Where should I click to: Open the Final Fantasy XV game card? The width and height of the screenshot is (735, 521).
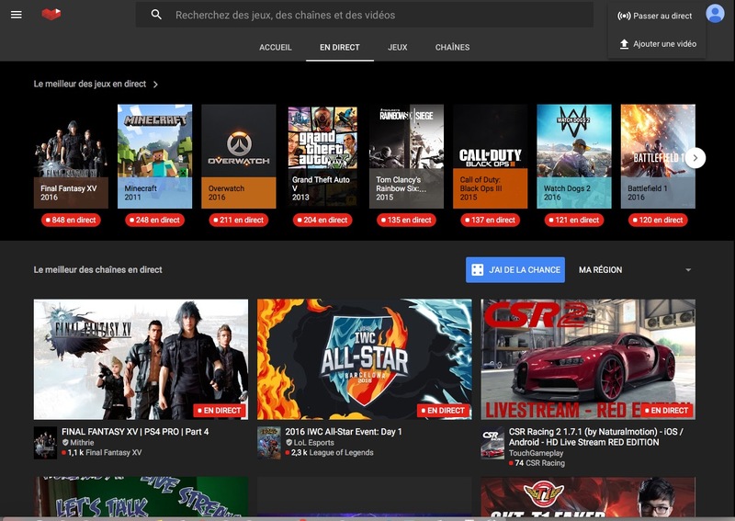coord(71,156)
